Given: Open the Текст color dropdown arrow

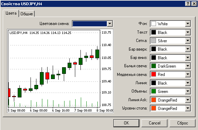Looking at the screenshot, I should click(x=188, y=32).
